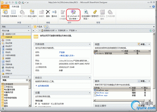Viewport: 157px width, 112px height.
Task: Click the 删除 (delete) ribbon icon
Action: point(48,13)
